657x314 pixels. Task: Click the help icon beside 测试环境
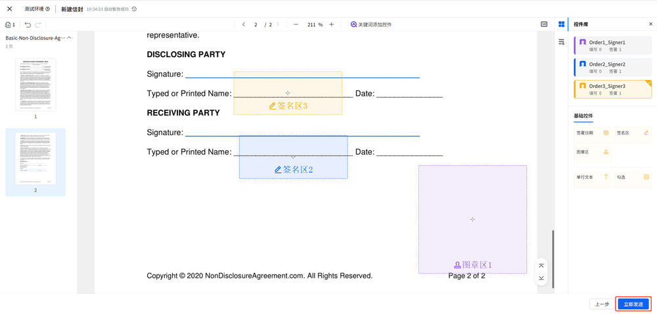(x=48, y=9)
